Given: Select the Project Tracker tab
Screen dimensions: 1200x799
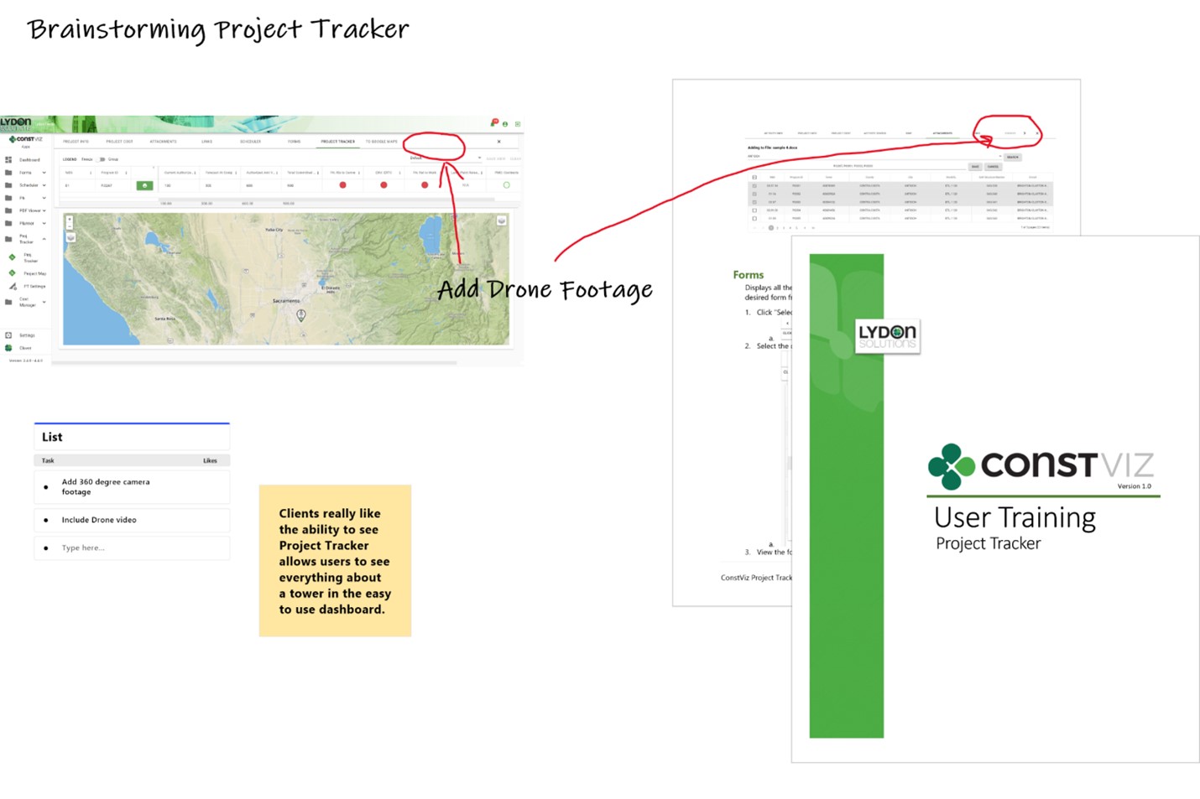Looking at the screenshot, I should (338, 142).
